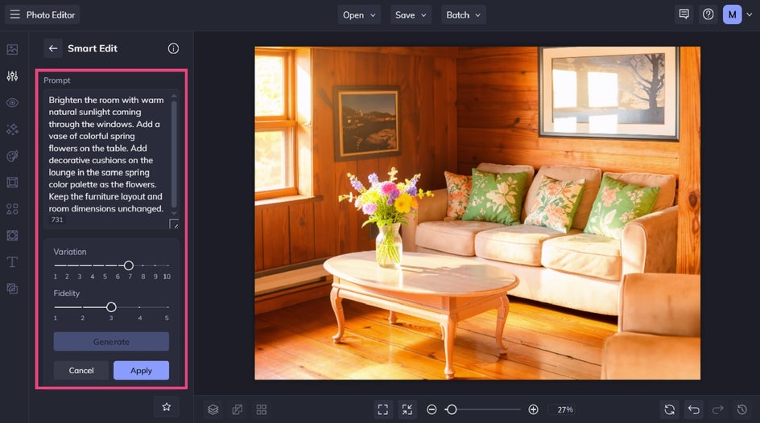The width and height of the screenshot is (760, 423).
Task: Cancel the Smart Edit changes
Action: point(81,370)
